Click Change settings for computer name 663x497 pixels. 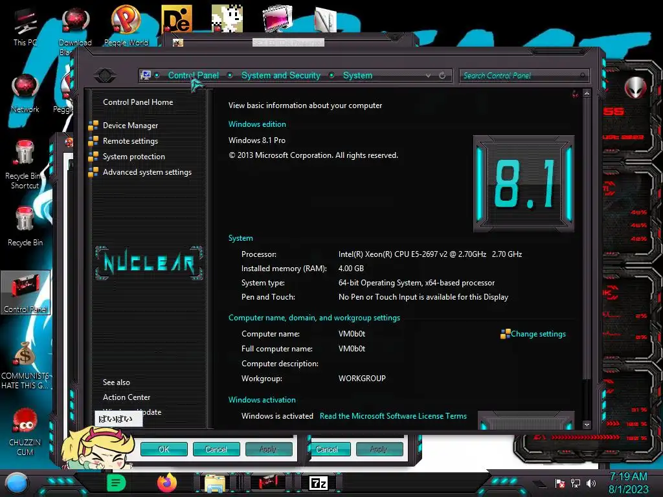(x=538, y=334)
